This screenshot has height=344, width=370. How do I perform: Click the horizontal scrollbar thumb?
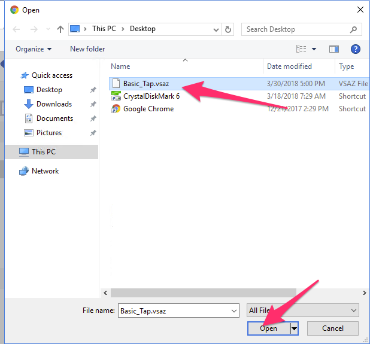point(204,293)
